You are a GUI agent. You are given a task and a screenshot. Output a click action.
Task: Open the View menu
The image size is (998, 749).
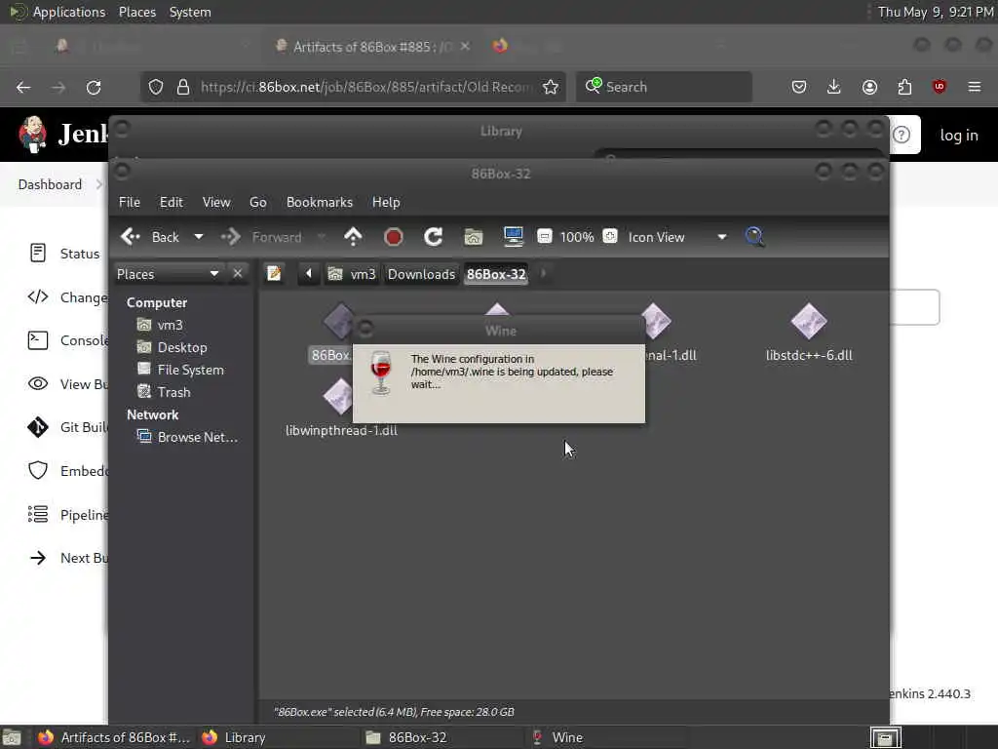coord(216,202)
